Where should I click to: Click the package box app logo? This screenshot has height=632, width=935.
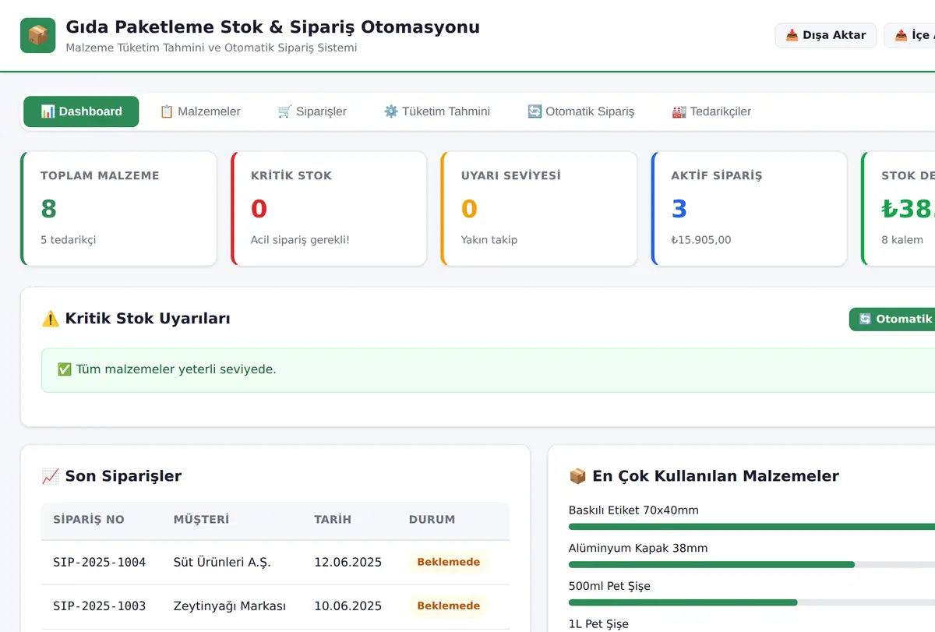coord(37,35)
